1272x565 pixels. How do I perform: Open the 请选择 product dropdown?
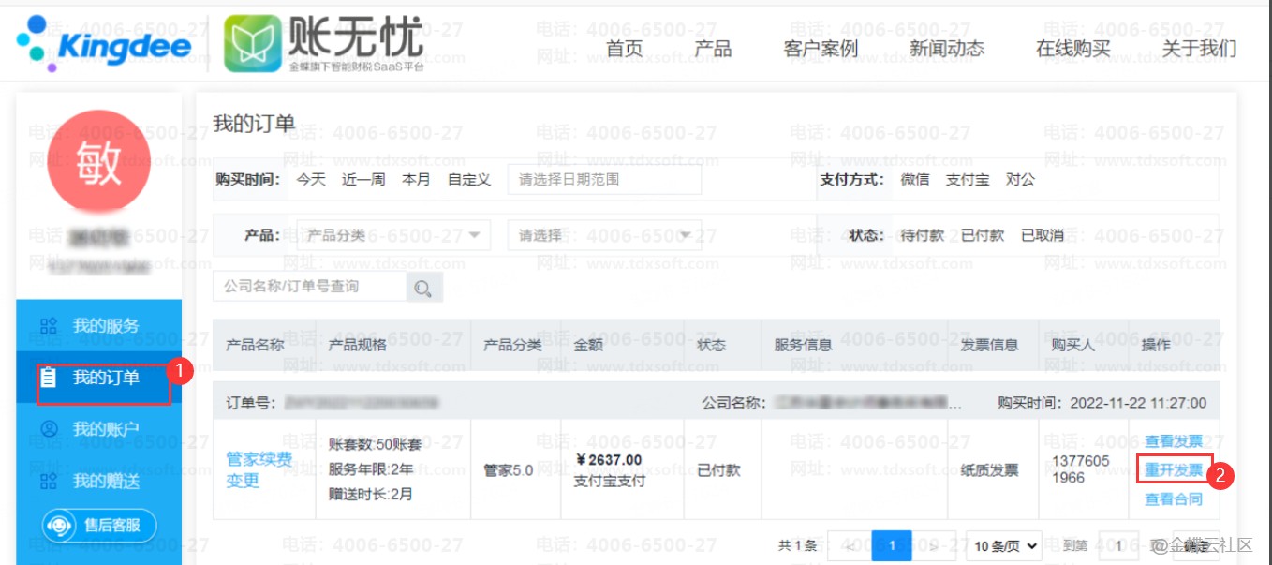click(x=604, y=235)
